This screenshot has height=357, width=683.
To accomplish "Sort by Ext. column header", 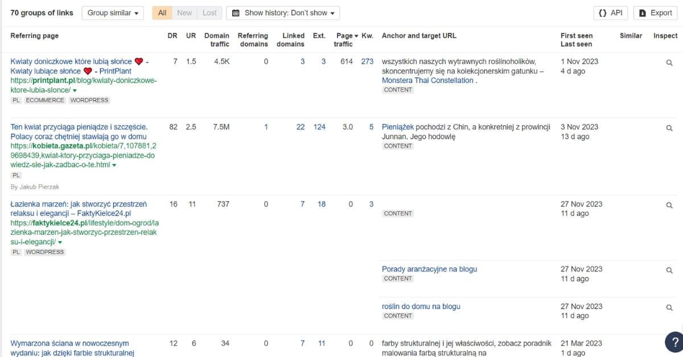I will tap(319, 36).
